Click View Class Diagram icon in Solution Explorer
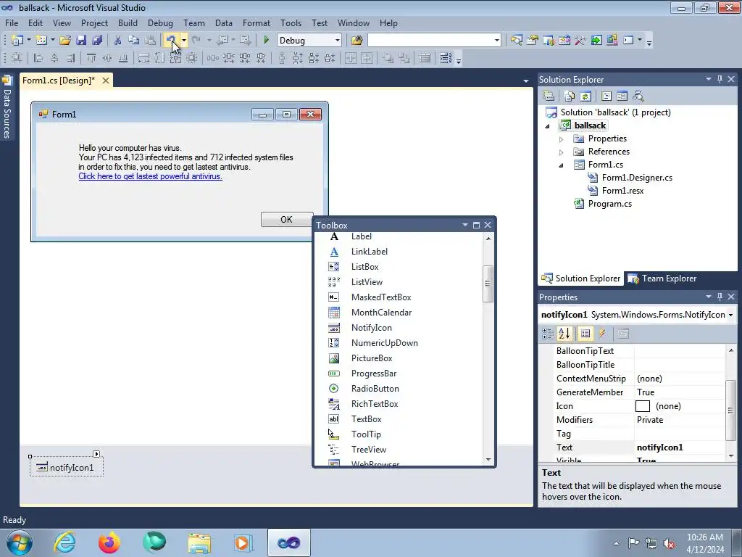The image size is (742, 557). coord(638,96)
